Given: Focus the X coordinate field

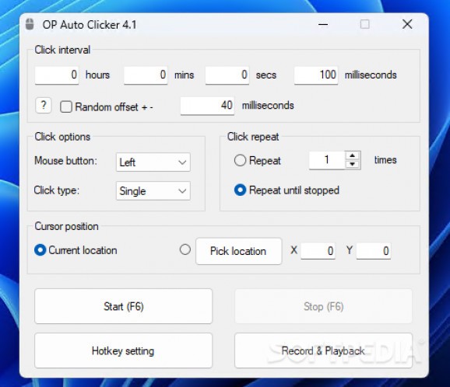Looking at the screenshot, I should click(x=318, y=251).
